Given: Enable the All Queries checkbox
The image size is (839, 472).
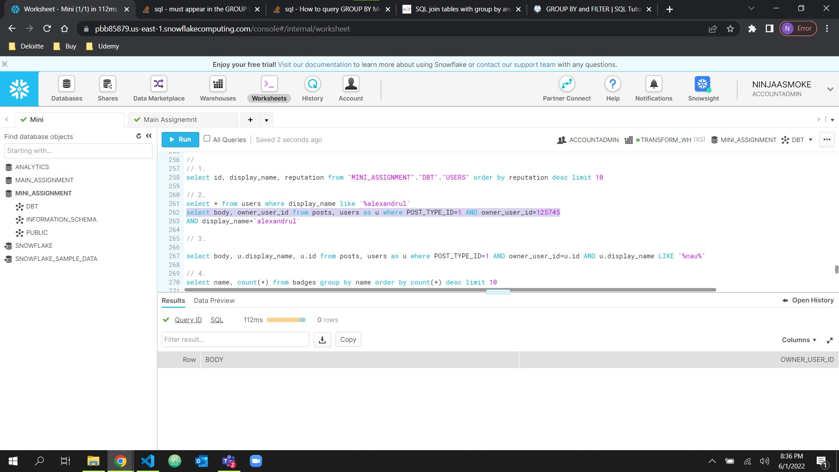Looking at the screenshot, I should (x=207, y=139).
